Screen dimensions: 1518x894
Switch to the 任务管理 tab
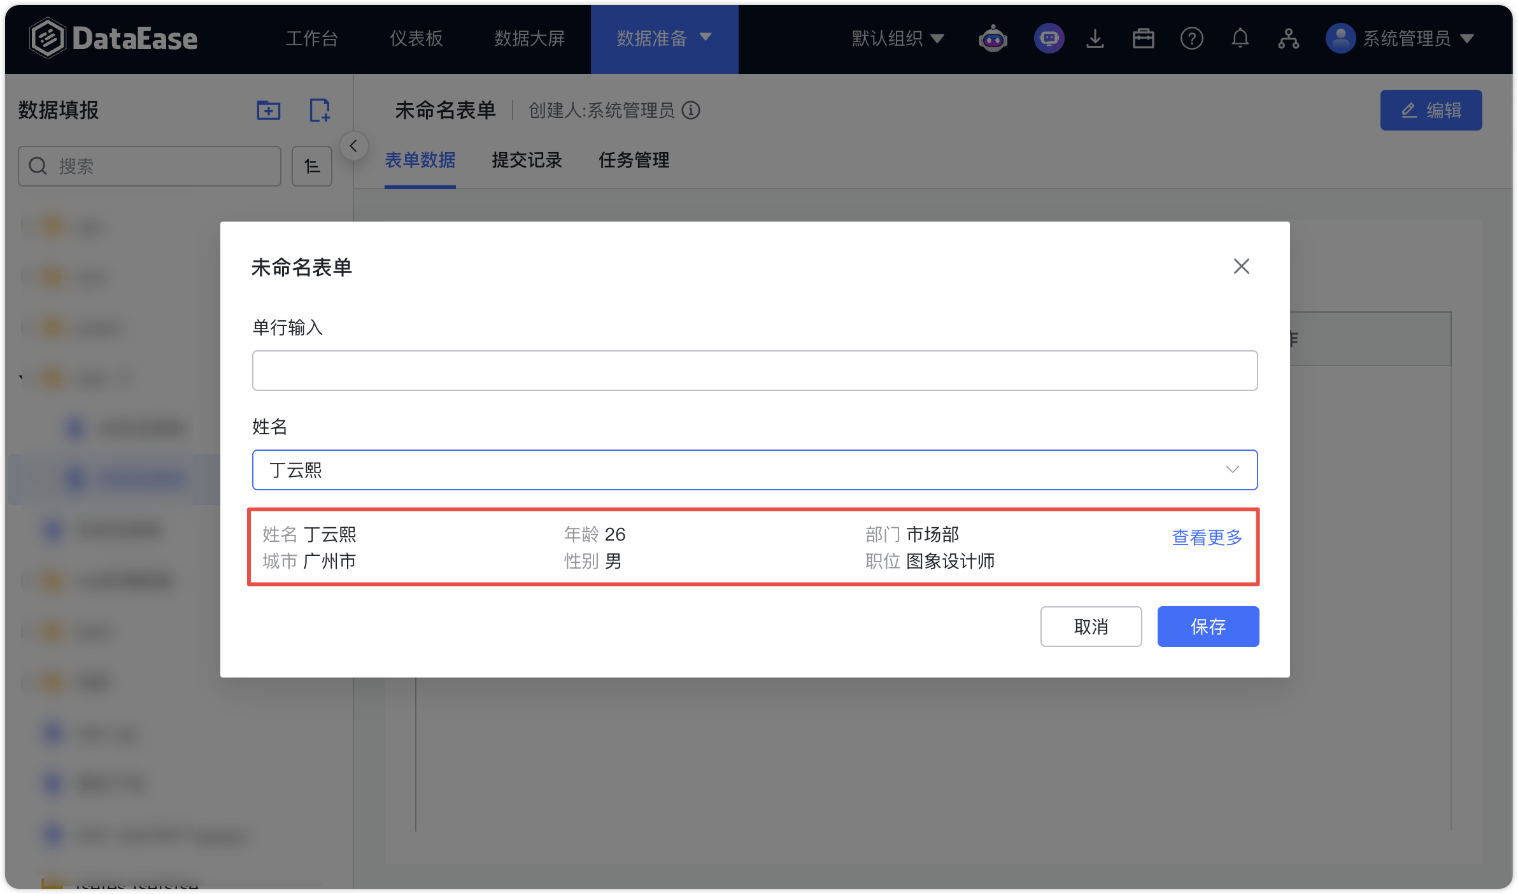(634, 160)
